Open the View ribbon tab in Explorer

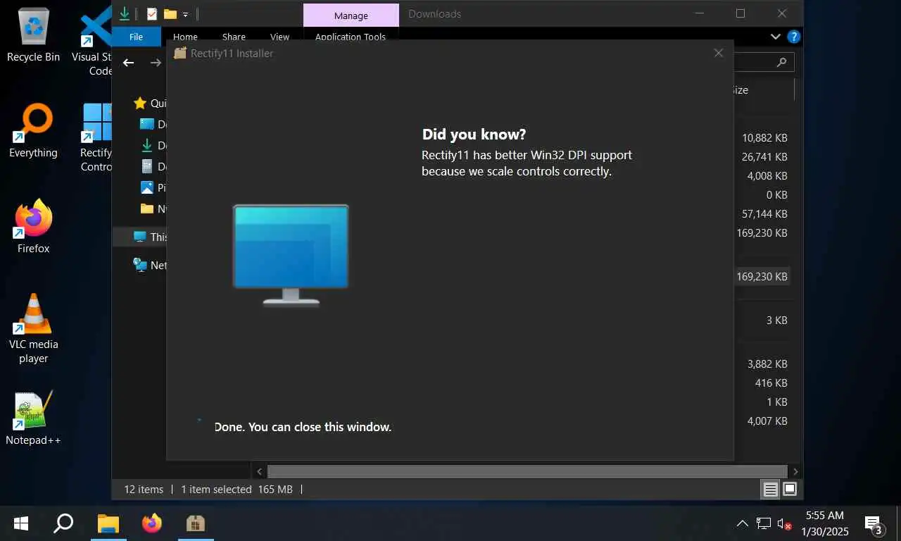[279, 37]
